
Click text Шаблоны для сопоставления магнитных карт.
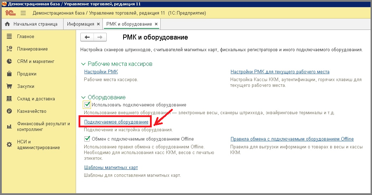pos(132,175)
